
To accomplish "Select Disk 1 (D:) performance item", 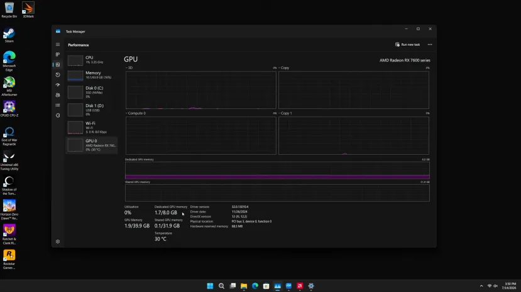I will (x=92, y=110).
